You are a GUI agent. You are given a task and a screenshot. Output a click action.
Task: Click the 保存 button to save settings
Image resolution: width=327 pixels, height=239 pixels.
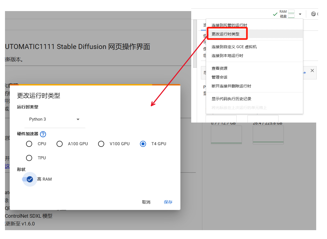tap(168, 202)
